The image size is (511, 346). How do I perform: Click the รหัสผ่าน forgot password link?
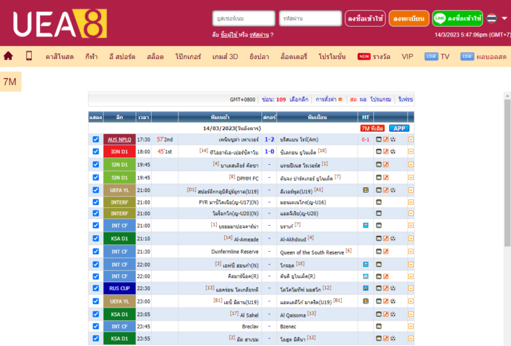coord(259,35)
